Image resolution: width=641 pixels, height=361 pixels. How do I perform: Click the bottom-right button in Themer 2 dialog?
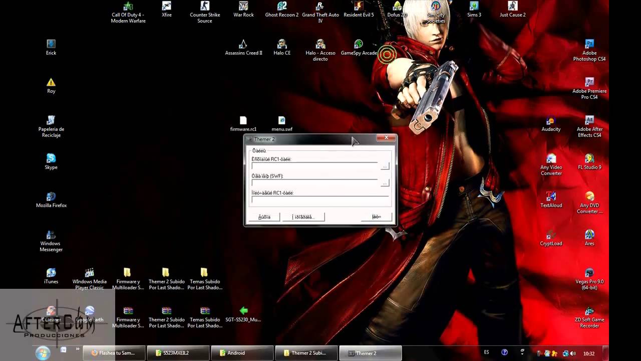(377, 217)
